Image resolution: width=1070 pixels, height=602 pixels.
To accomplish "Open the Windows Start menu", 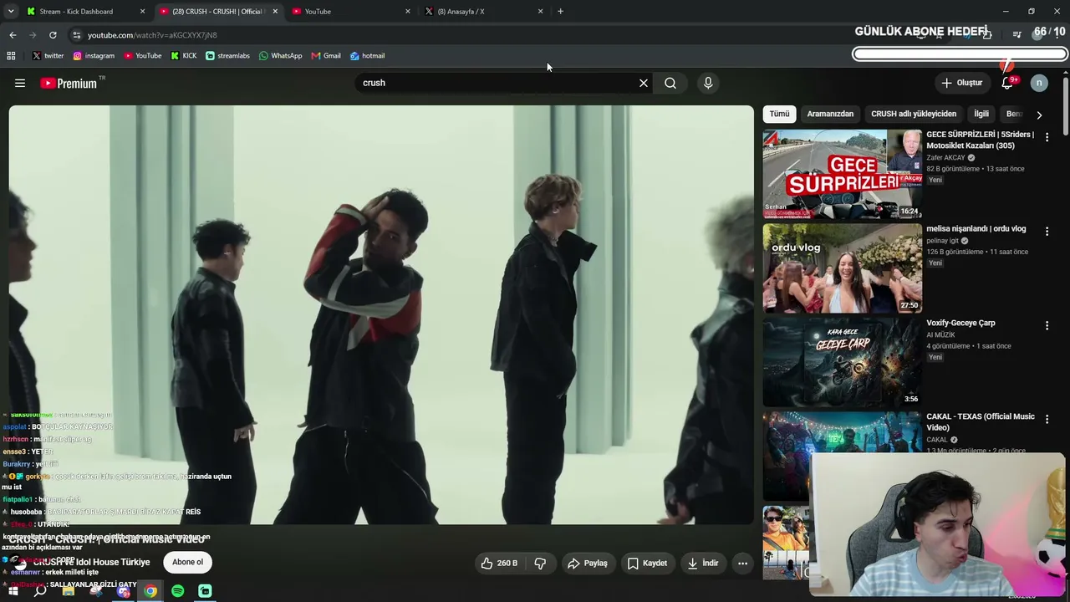I will click(13, 591).
